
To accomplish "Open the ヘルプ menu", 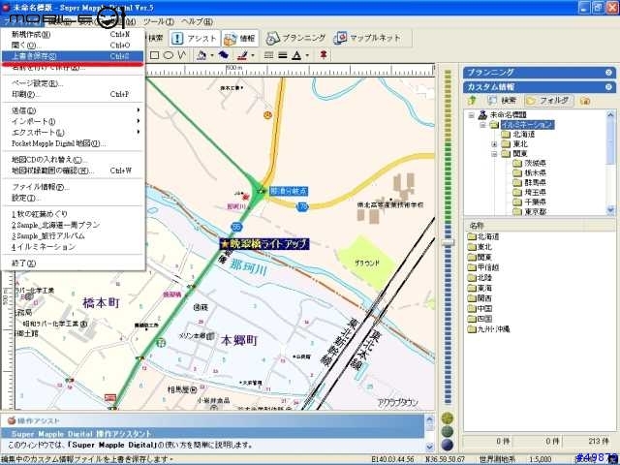I will point(198,21).
